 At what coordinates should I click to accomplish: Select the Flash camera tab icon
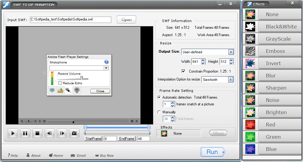tap(77, 90)
